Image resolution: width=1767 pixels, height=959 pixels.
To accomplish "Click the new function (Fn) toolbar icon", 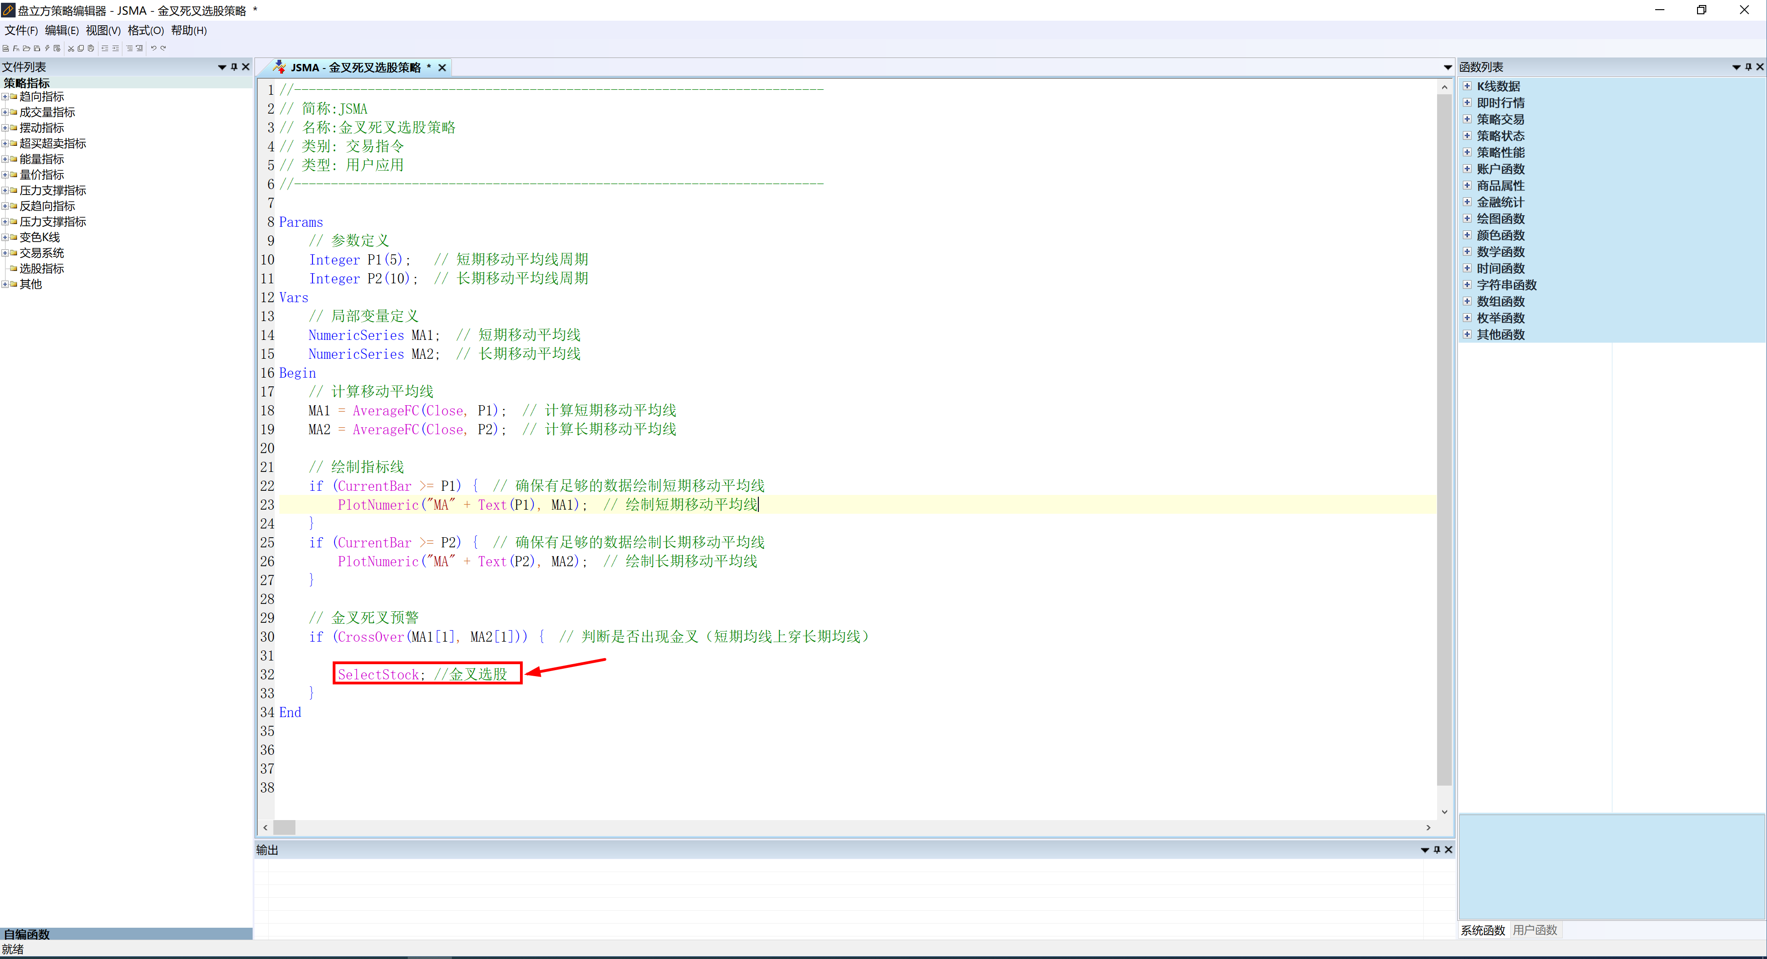I will (16, 49).
